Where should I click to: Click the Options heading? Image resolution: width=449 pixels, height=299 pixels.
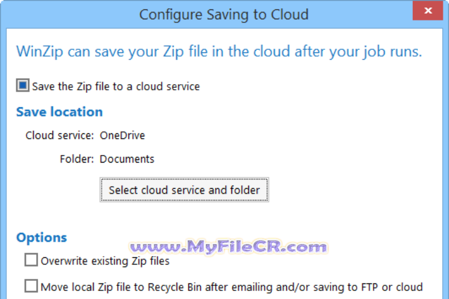pos(41,237)
